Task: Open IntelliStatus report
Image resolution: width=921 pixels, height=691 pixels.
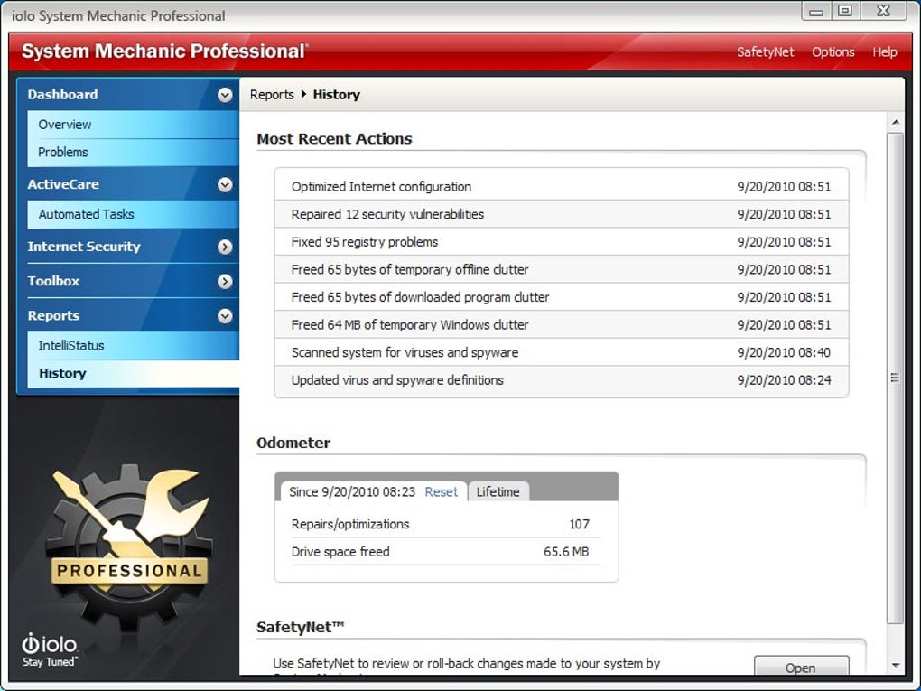Action: (x=133, y=345)
